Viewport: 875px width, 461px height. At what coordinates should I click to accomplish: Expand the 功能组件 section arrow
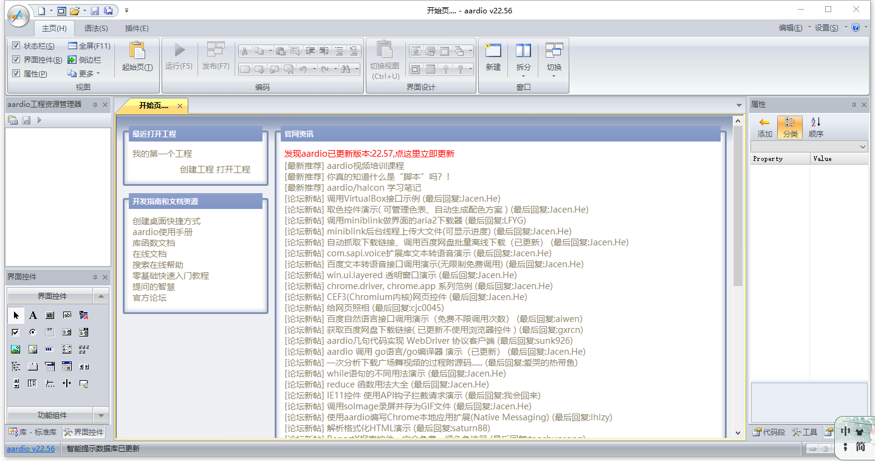point(101,415)
